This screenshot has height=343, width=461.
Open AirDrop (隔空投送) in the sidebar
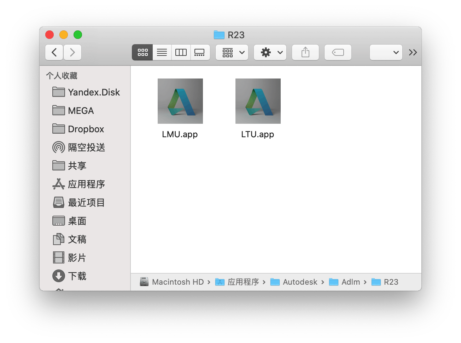(x=86, y=147)
